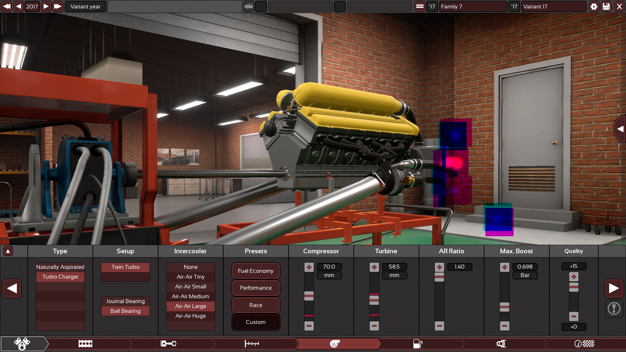This screenshot has height=352, width=626.
Task: Open settings via the gear icon
Action: tap(594, 7)
